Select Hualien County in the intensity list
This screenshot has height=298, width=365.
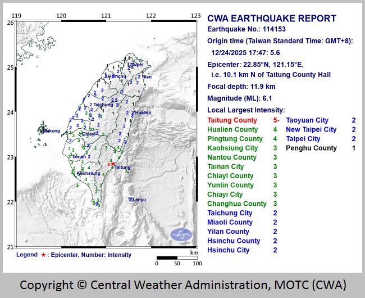232,129
